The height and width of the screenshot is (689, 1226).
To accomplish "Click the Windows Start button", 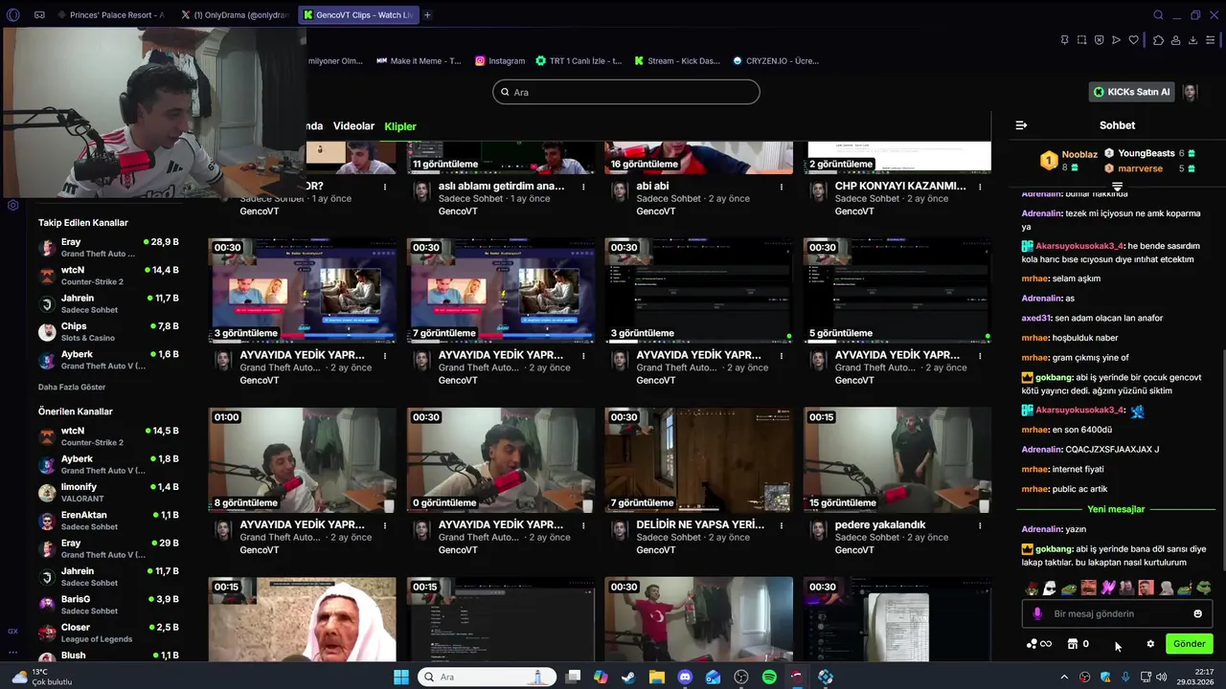I will pyautogui.click(x=401, y=677).
